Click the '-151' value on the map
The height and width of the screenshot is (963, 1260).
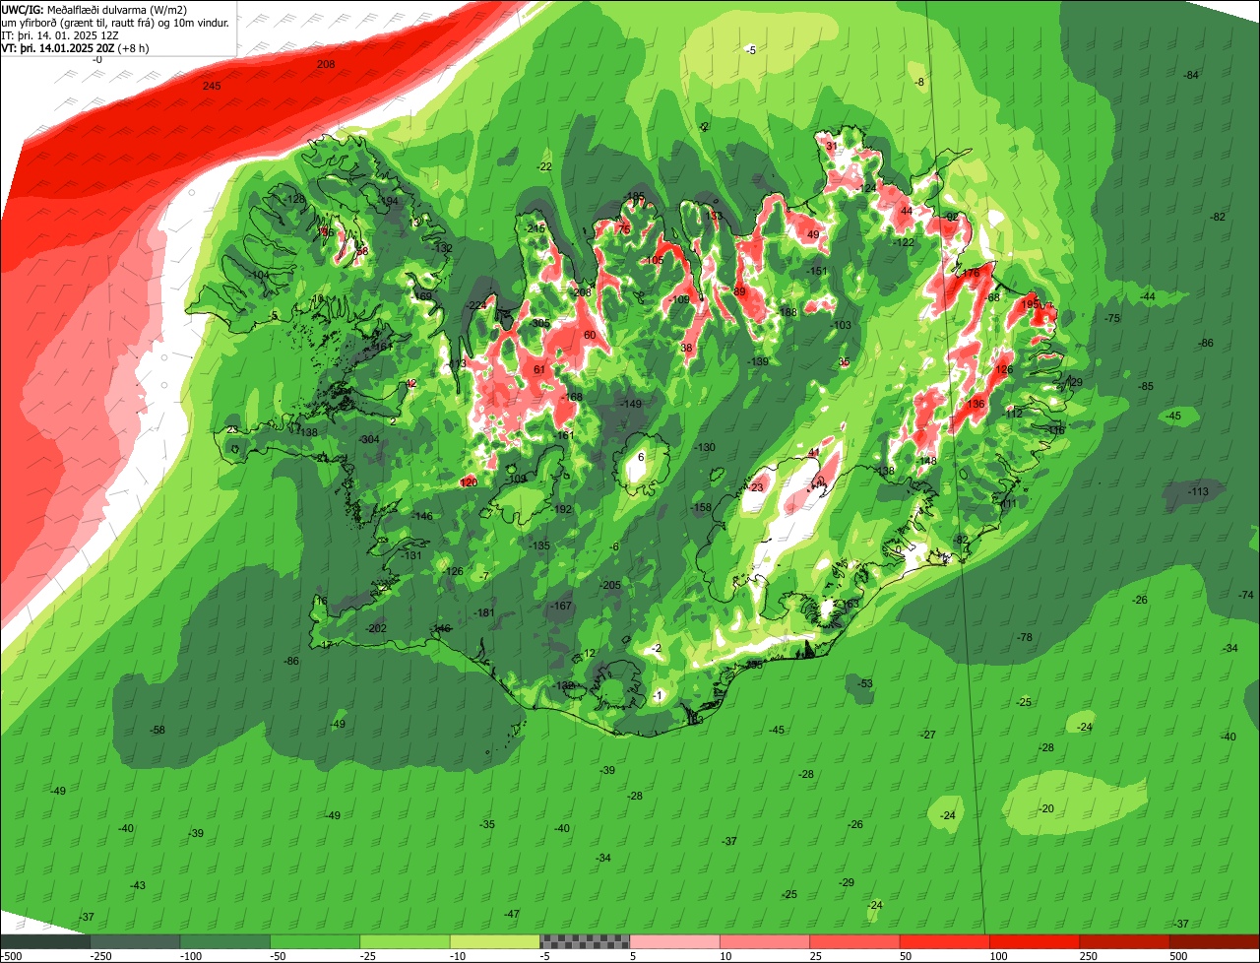817,271
